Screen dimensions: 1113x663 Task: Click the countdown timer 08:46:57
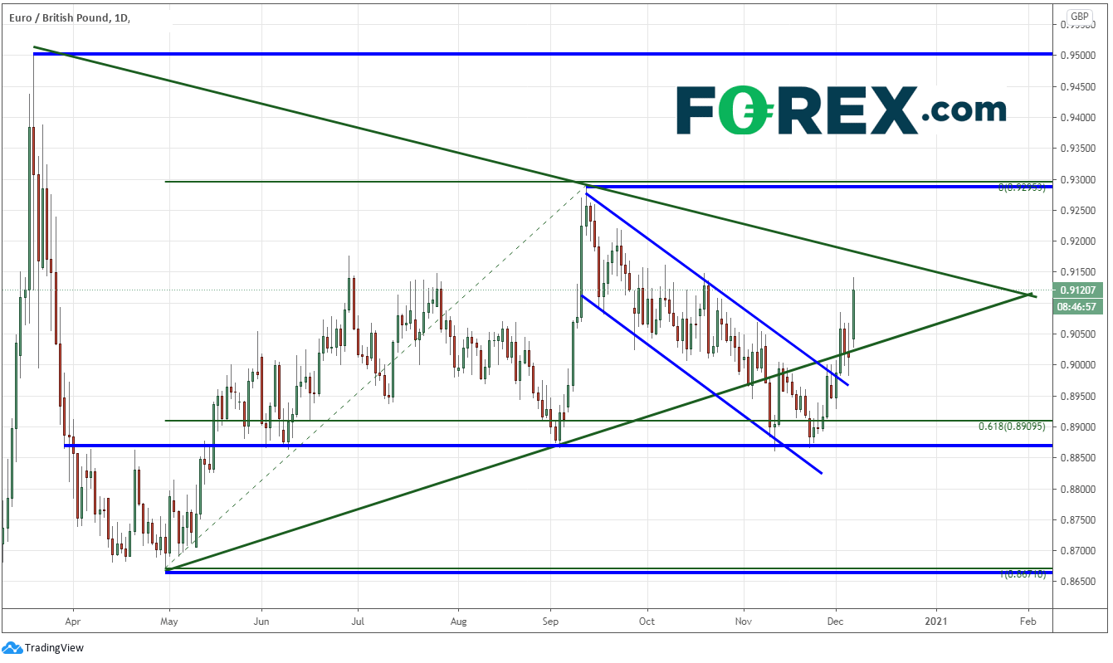point(1076,307)
